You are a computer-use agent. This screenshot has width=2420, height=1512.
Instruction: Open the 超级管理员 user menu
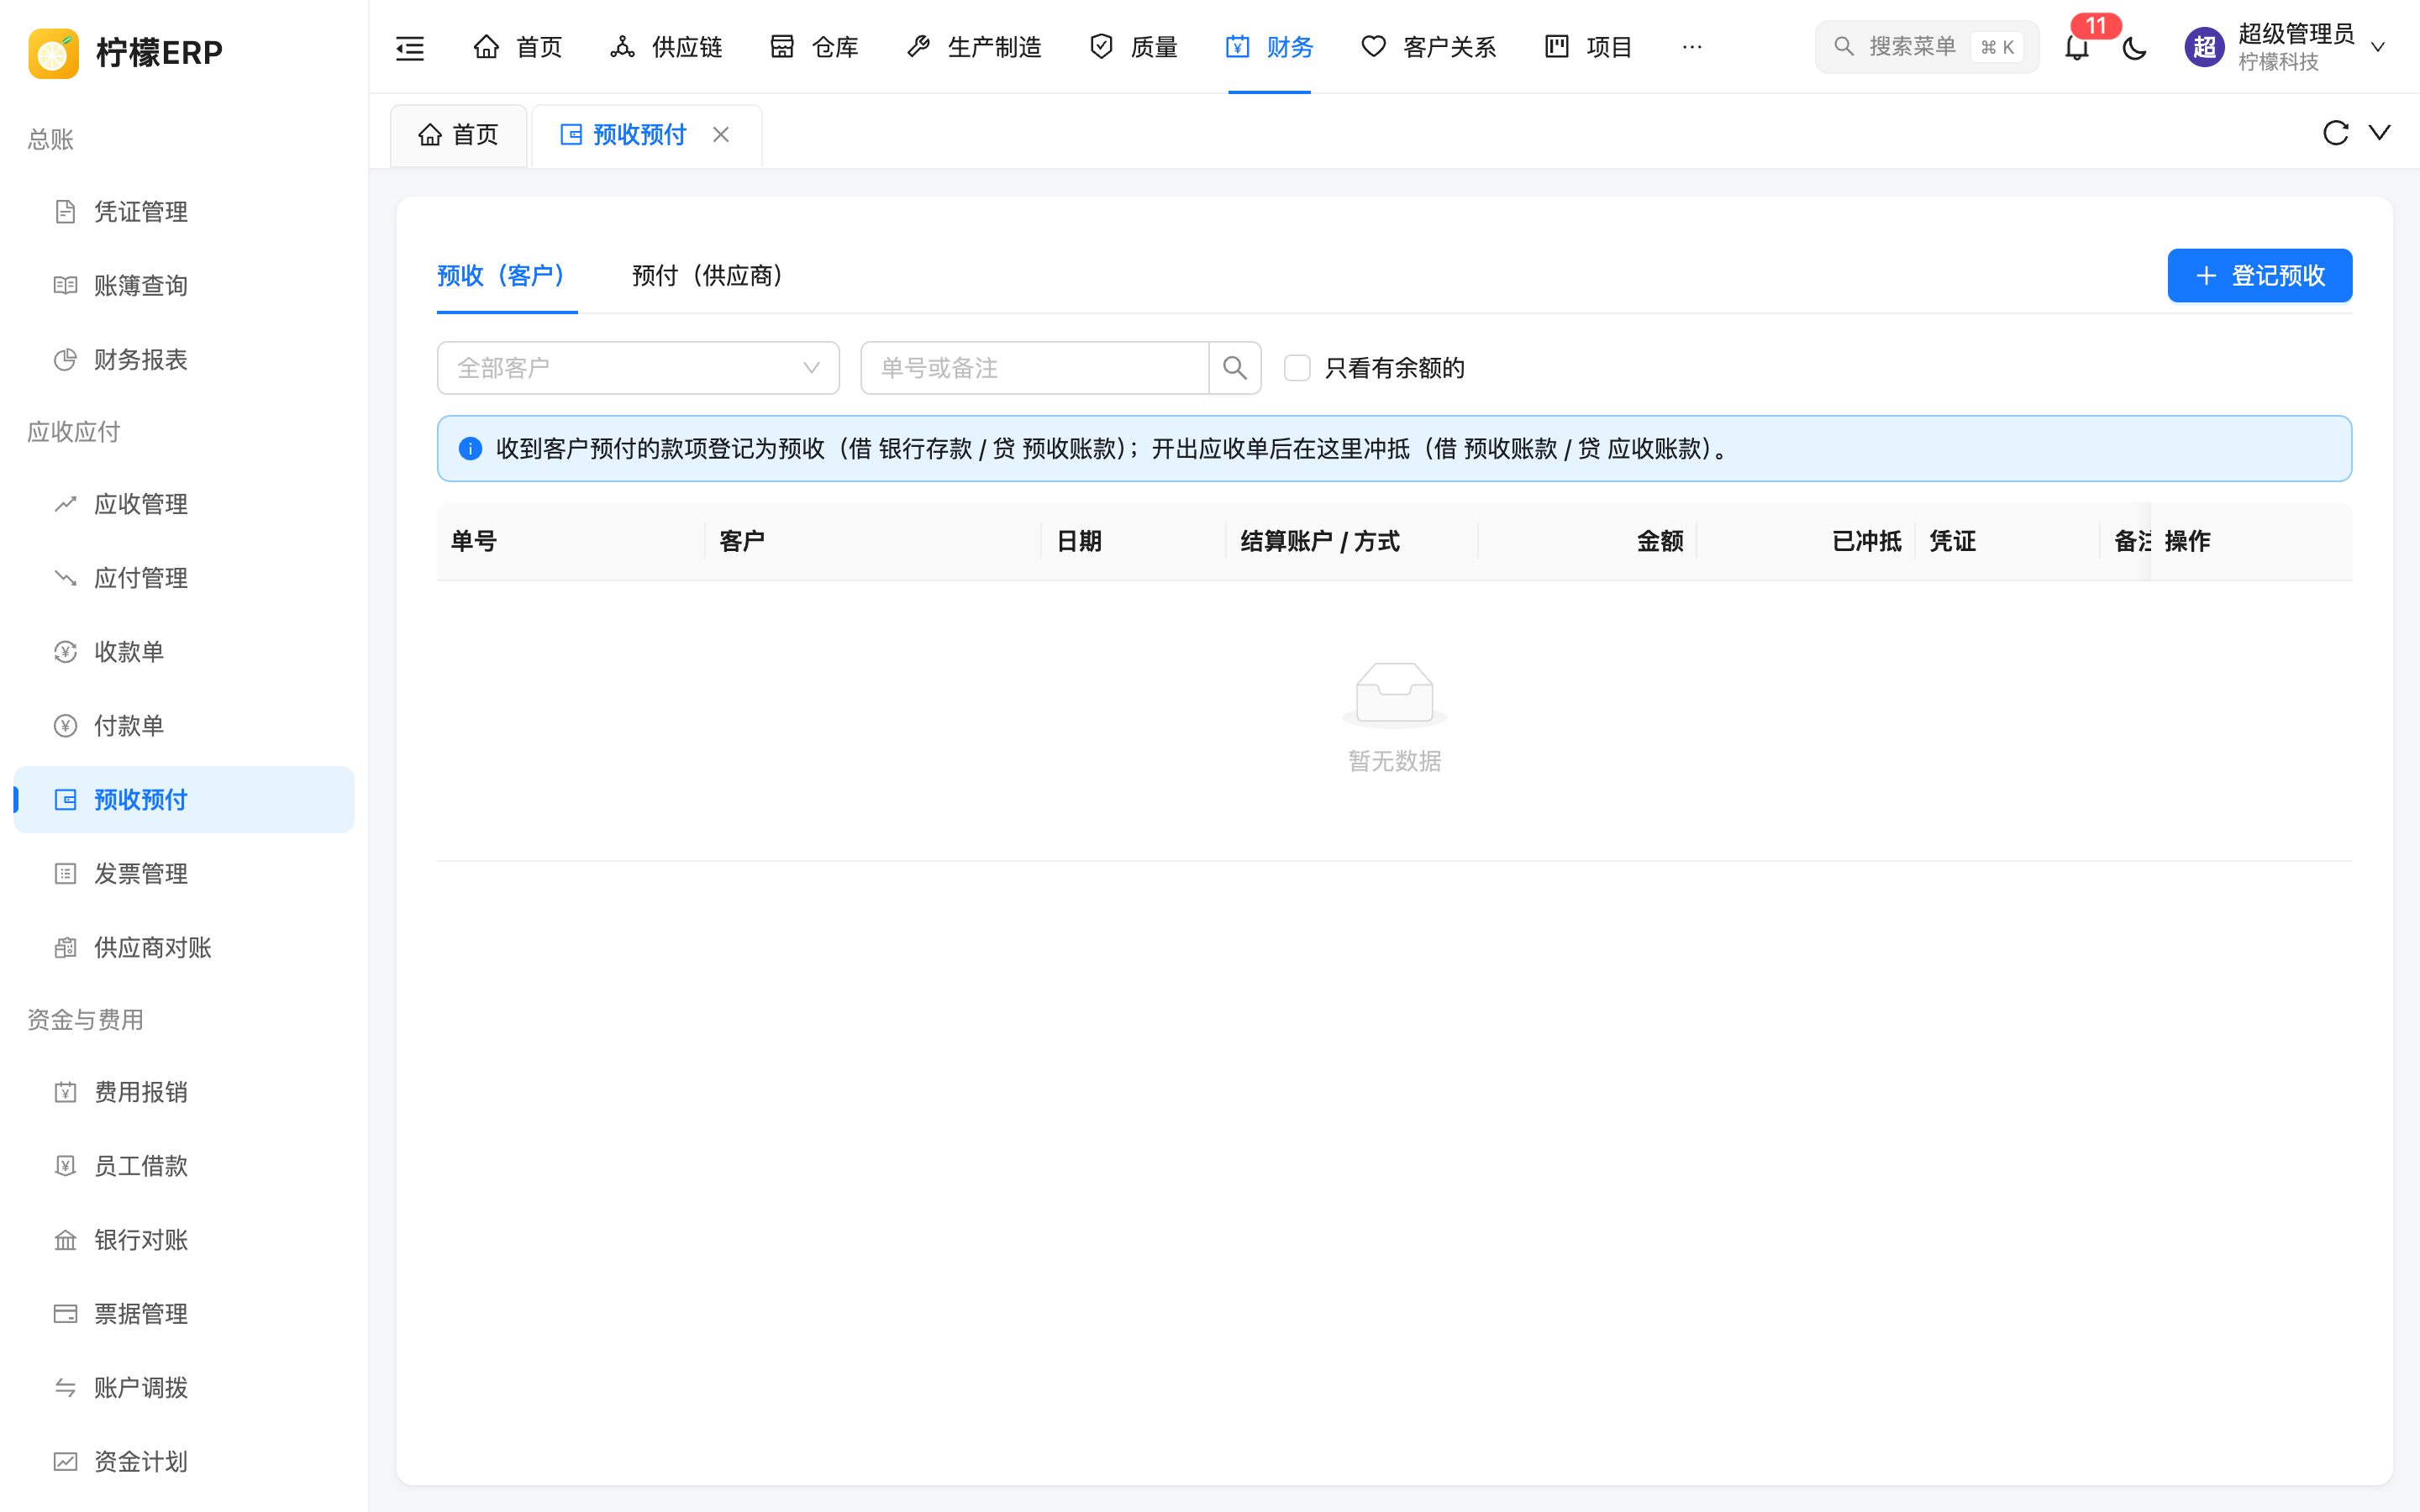point(2286,47)
